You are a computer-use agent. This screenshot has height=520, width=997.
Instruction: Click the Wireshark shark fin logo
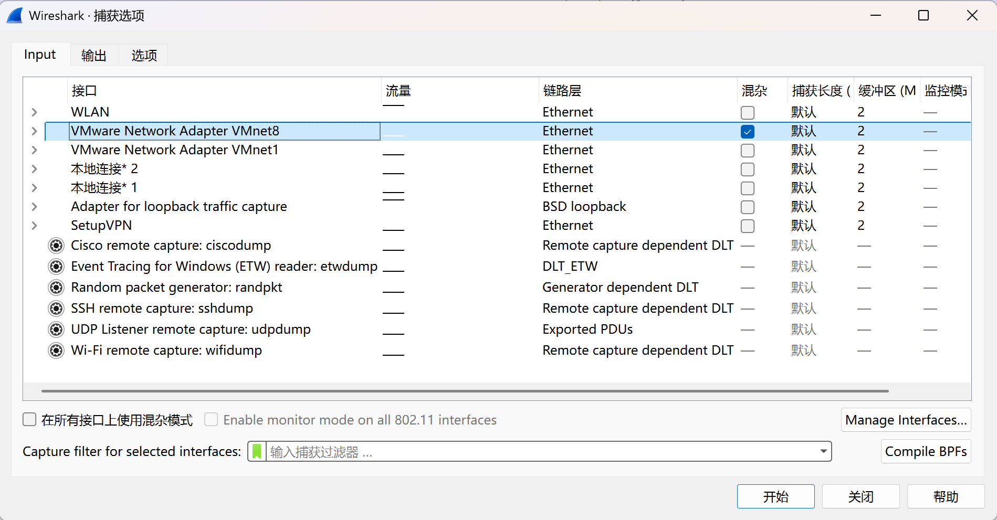click(15, 16)
